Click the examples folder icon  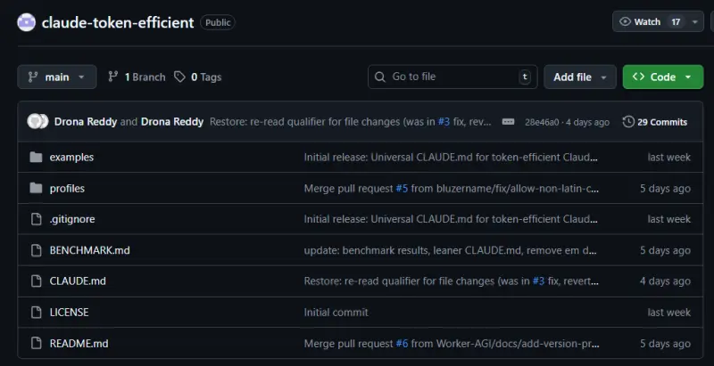click(36, 158)
